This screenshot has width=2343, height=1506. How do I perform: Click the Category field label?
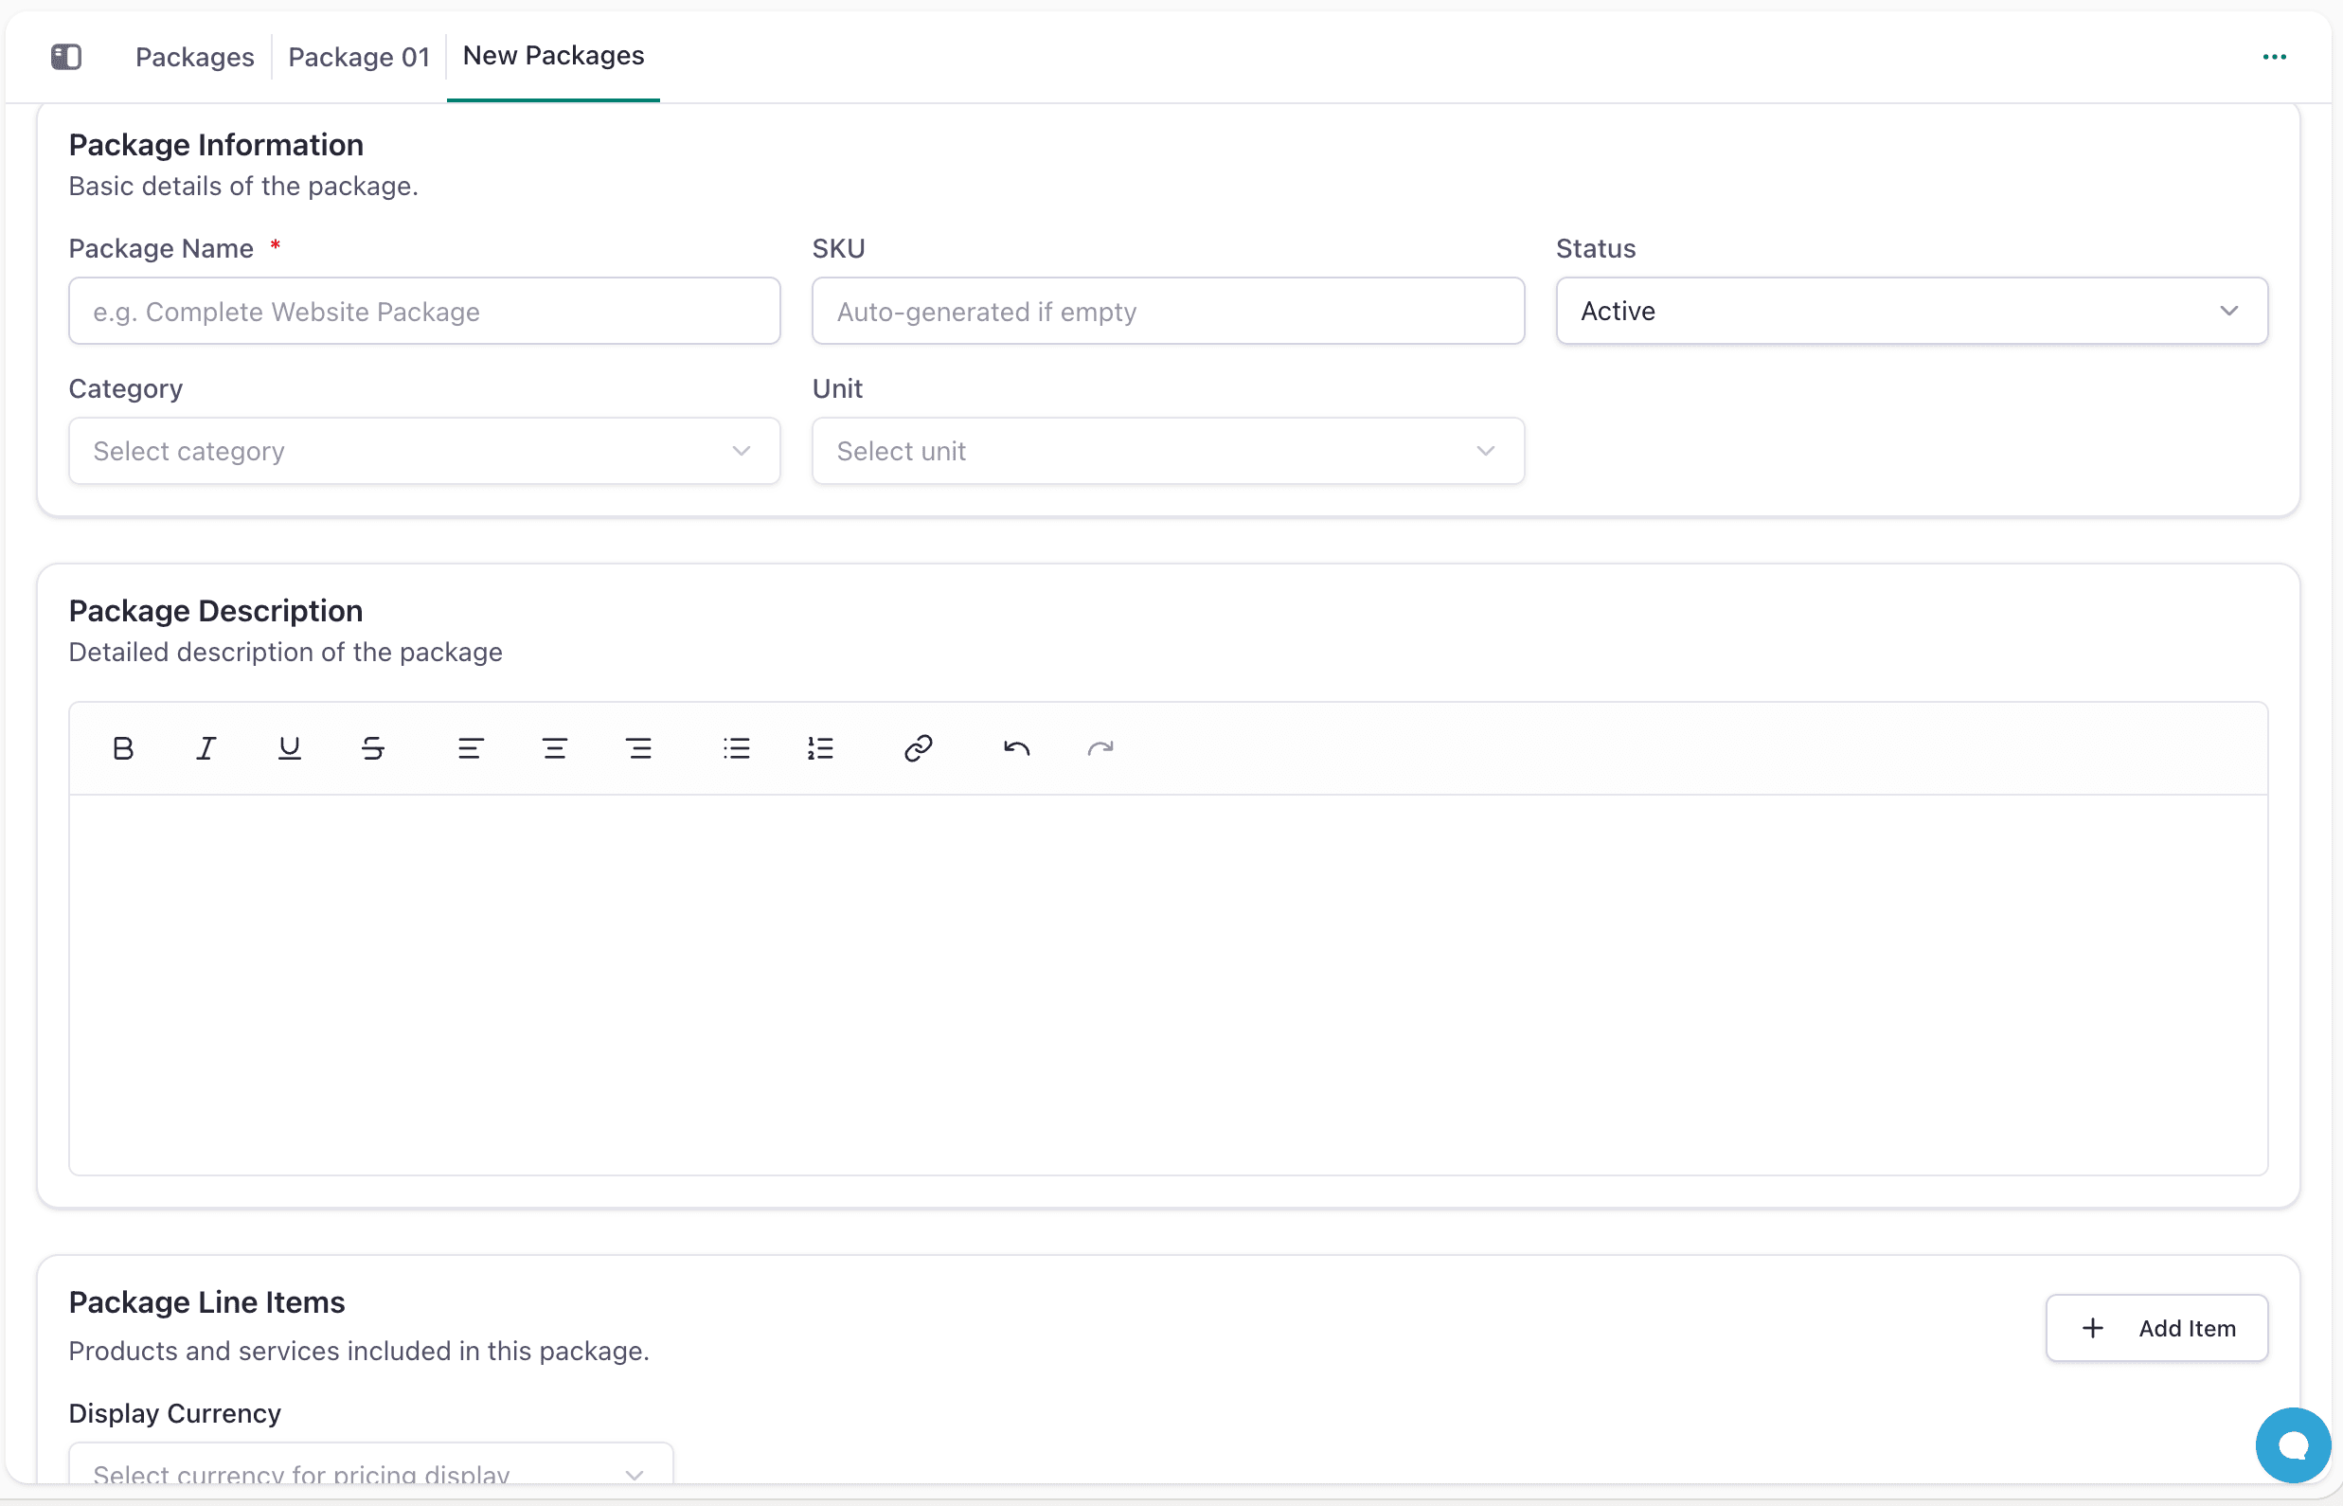pyautogui.click(x=125, y=389)
